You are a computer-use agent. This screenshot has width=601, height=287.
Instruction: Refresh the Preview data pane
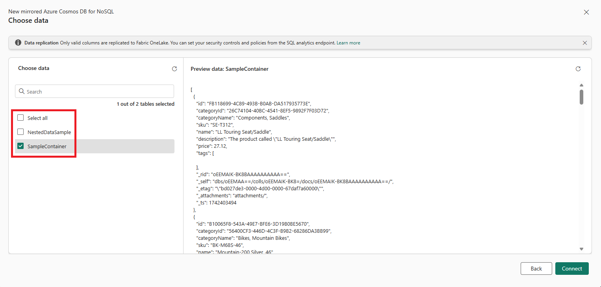(x=578, y=69)
